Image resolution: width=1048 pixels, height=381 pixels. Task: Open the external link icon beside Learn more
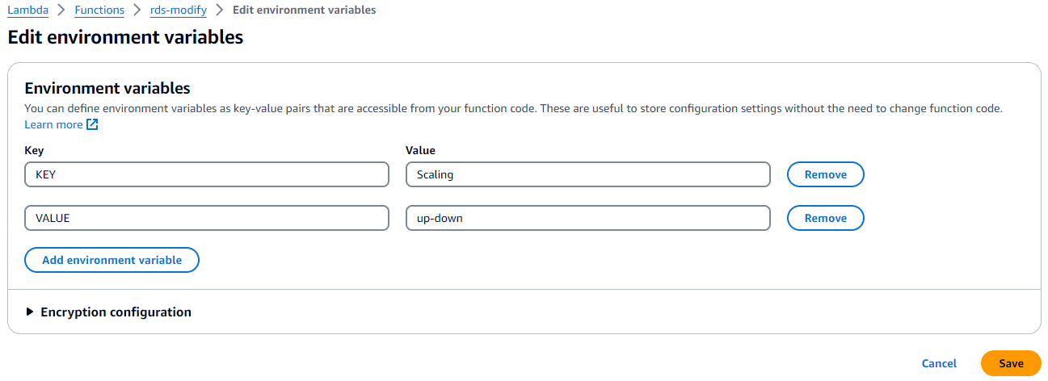[92, 125]
